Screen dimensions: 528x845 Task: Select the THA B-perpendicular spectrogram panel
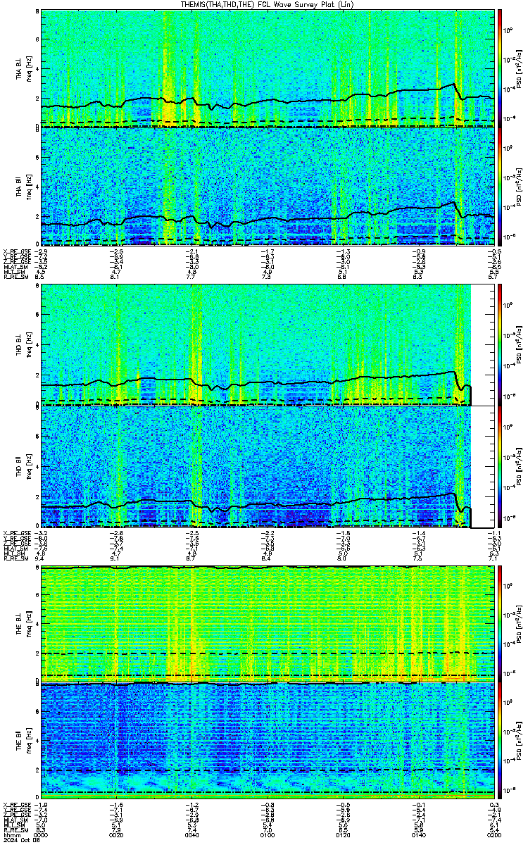(268, 68)
